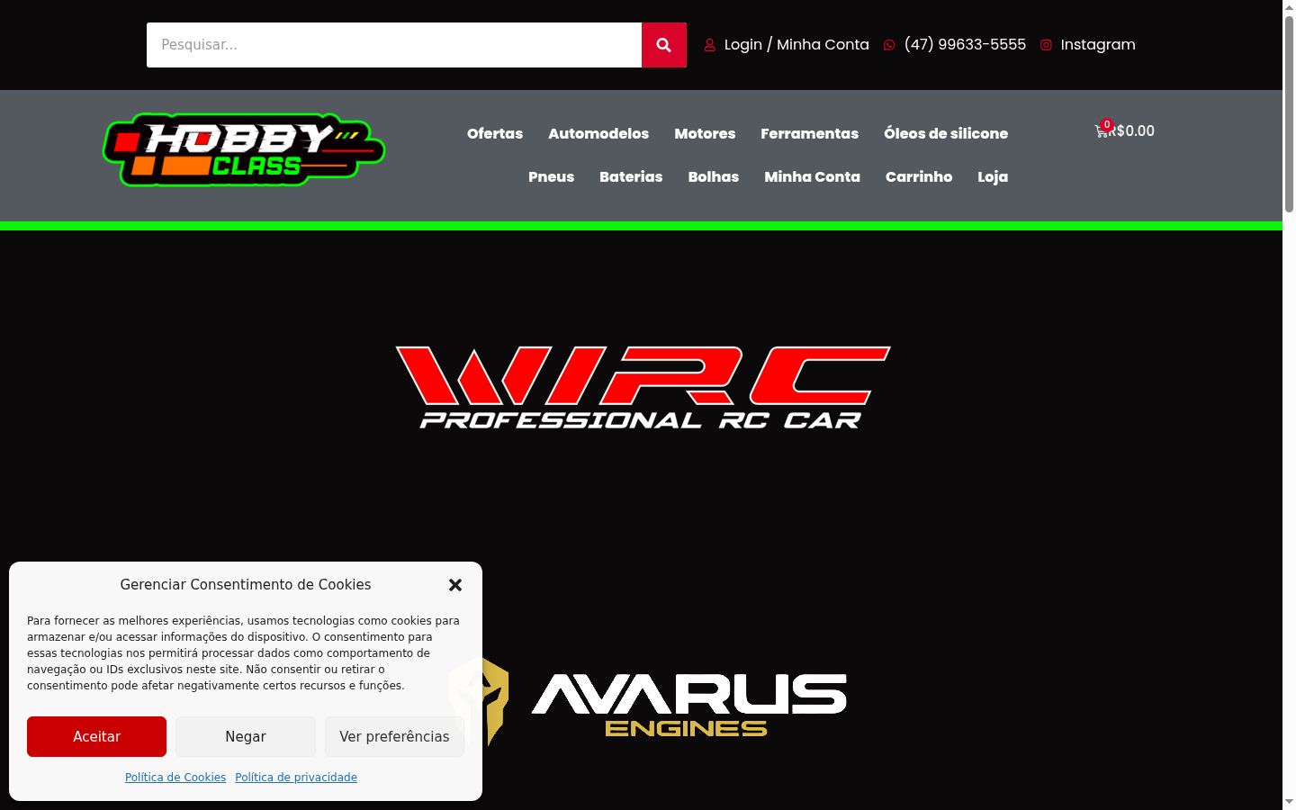The image size is (1296, 810).
Task: Select Bolhas in the navigation
Action: [714, 176]
